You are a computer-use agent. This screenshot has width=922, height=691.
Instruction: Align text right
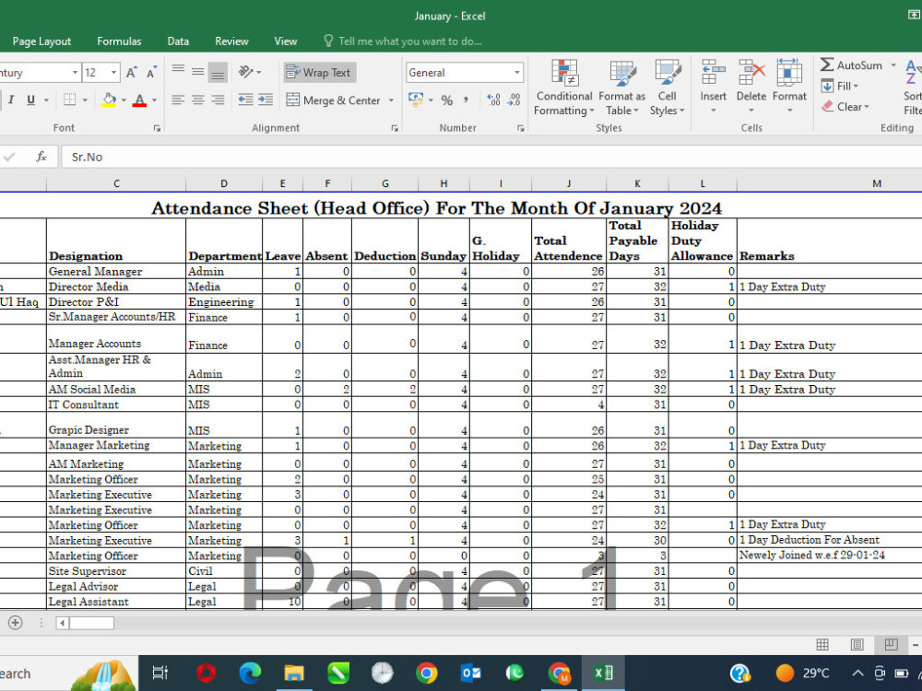[218, 100]
